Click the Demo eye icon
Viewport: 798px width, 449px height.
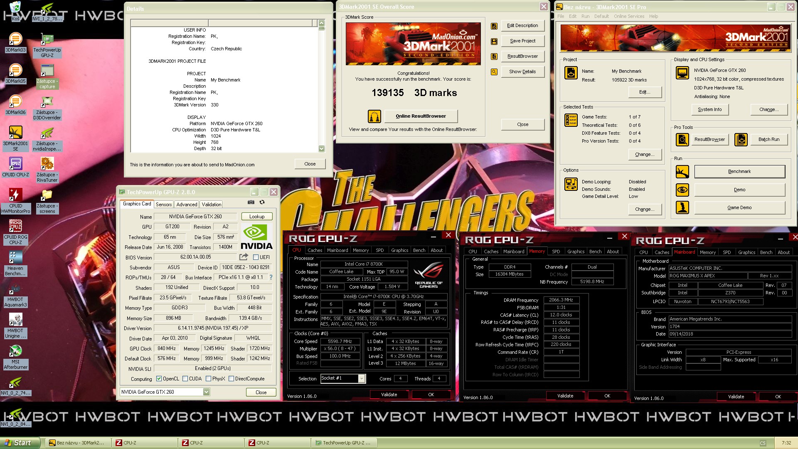(682, 190)
